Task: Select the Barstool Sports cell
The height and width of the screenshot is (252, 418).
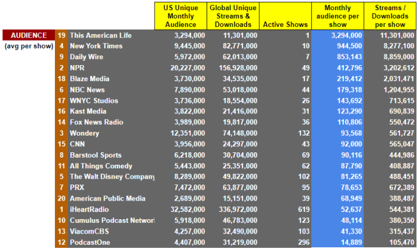Action: (x=96, y=155)
